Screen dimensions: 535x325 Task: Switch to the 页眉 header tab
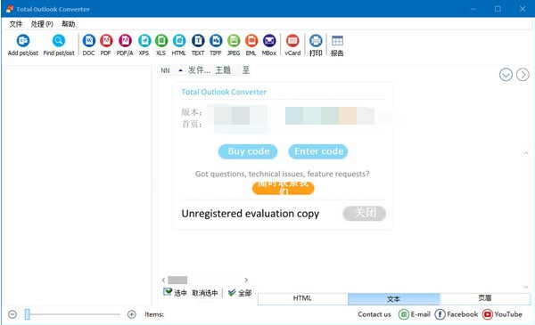[x=485, y=298]
